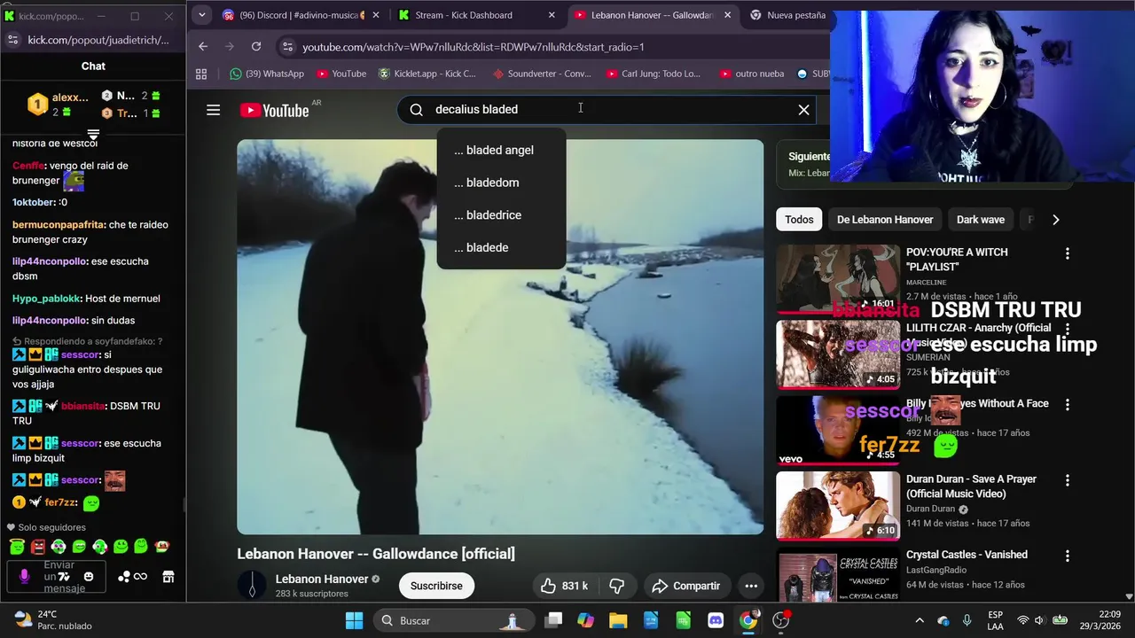Open options menu for Crystal Castles Vanished
The height and width of the screenshot is (638, 1135).
pyautogui.click(x=1067, y=556)
